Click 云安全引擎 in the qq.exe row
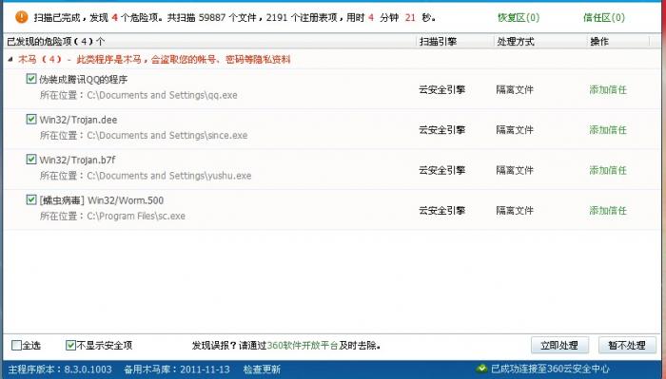Viewport: 666px width, 379px height. [441, 89]
